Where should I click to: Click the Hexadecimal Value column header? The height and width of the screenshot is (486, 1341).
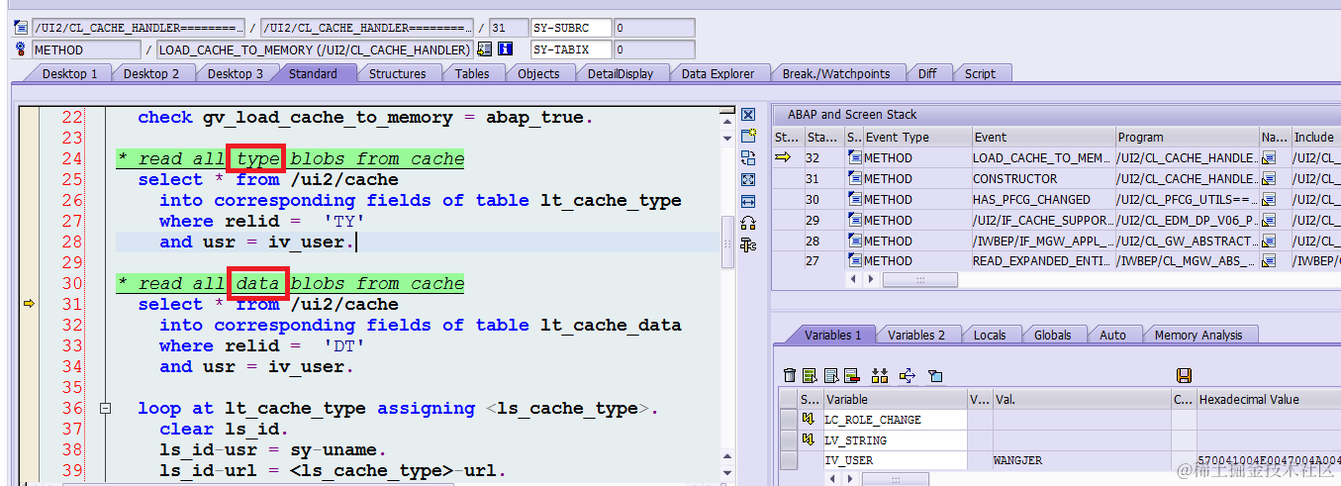click(x=1268, y=400)
